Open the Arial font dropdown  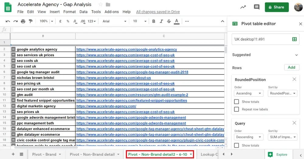point(114,21)
